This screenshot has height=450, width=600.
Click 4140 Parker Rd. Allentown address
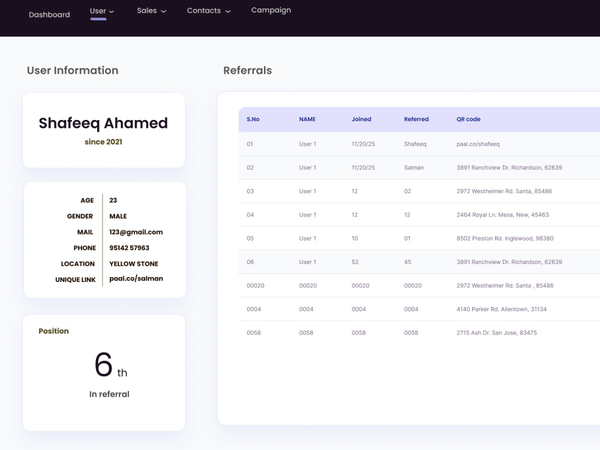[502, 309]
